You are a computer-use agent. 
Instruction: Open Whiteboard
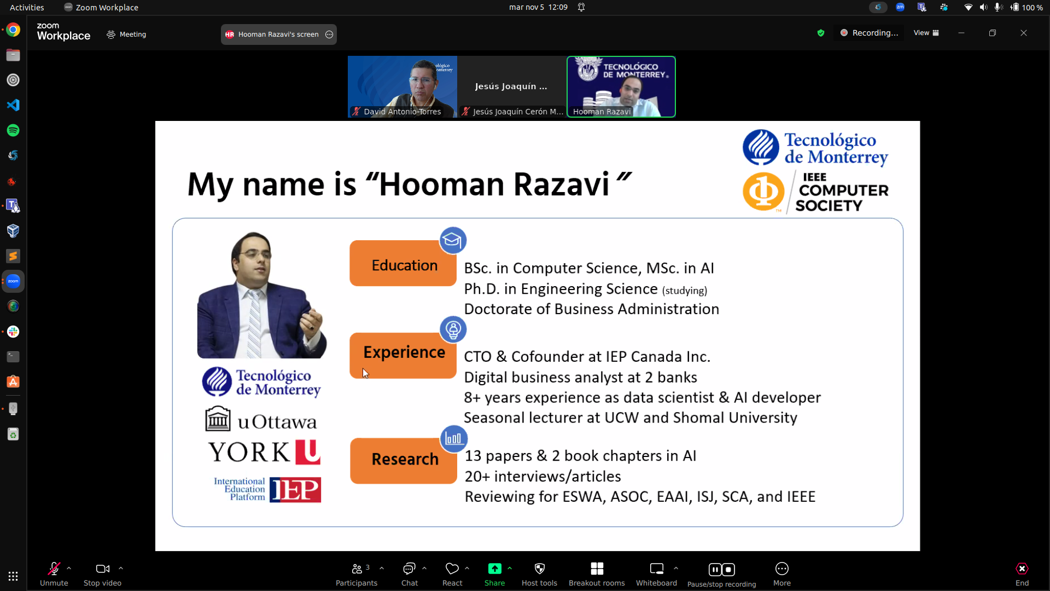656,574
